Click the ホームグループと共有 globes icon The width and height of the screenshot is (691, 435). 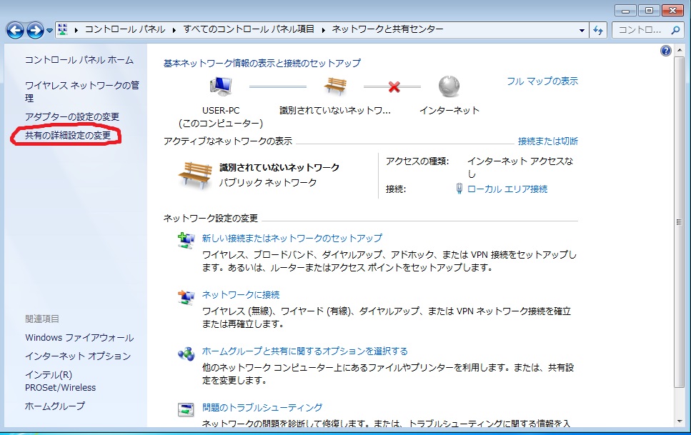[186, 351]
